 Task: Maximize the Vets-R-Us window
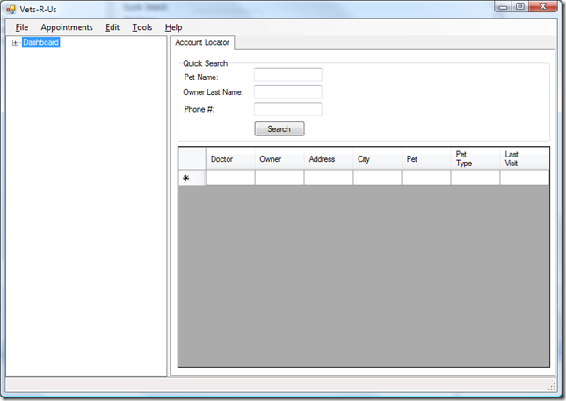click(520, 6)
